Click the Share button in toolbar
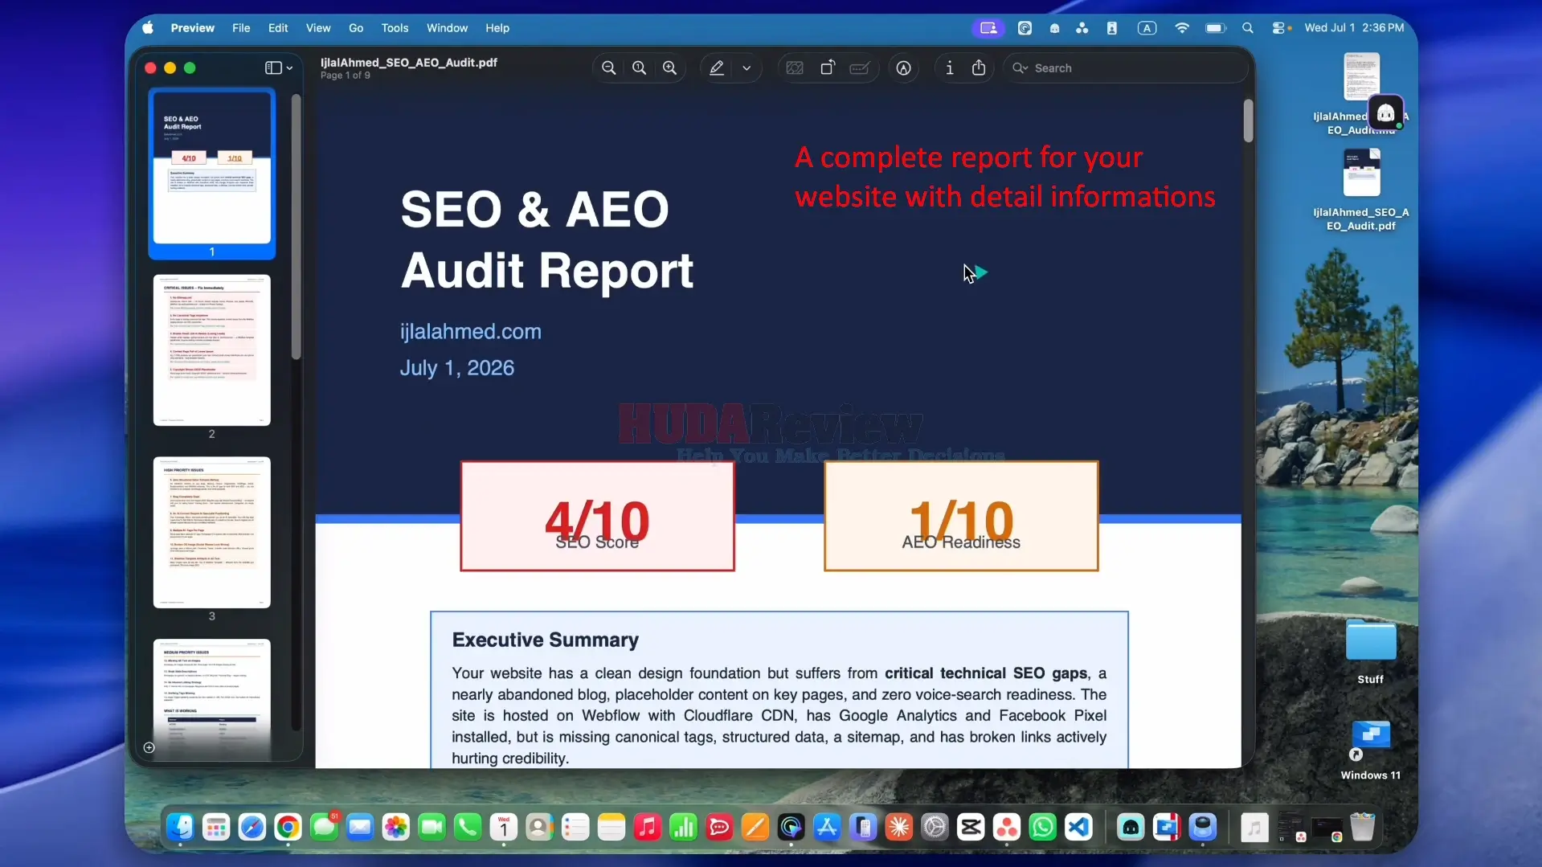 (979, 68)
